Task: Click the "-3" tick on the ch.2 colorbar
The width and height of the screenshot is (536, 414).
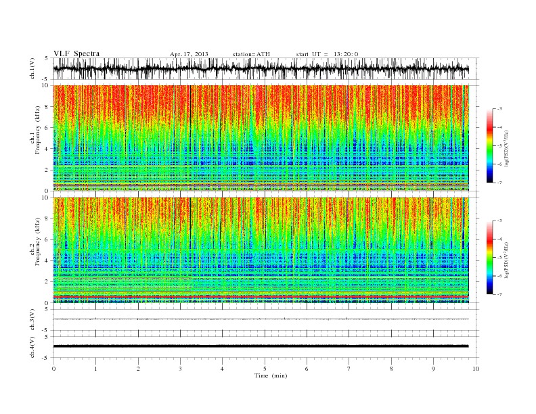Action: coord(499,221)
